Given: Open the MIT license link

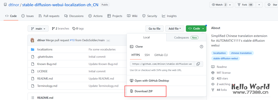Looking at the screenshot, I should (x=221, y=73).
